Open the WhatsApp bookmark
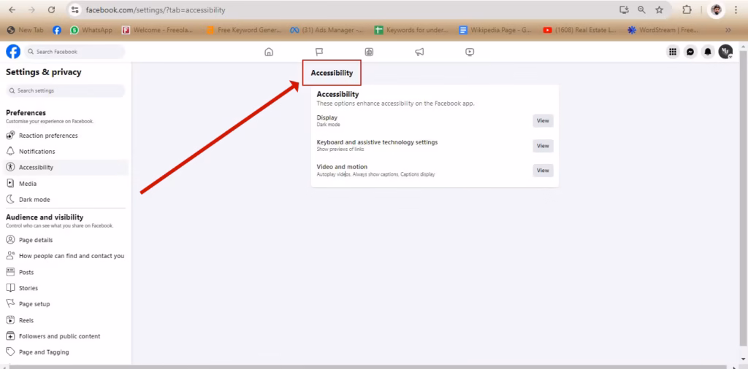This screenshot has height=369, width=748. (x=91, y=30)
